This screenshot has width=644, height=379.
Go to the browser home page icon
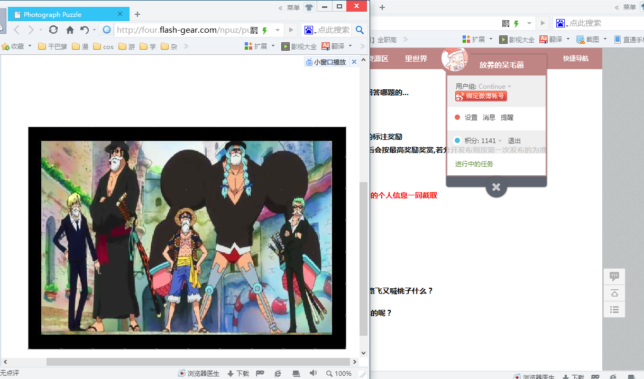pos(70,30)
